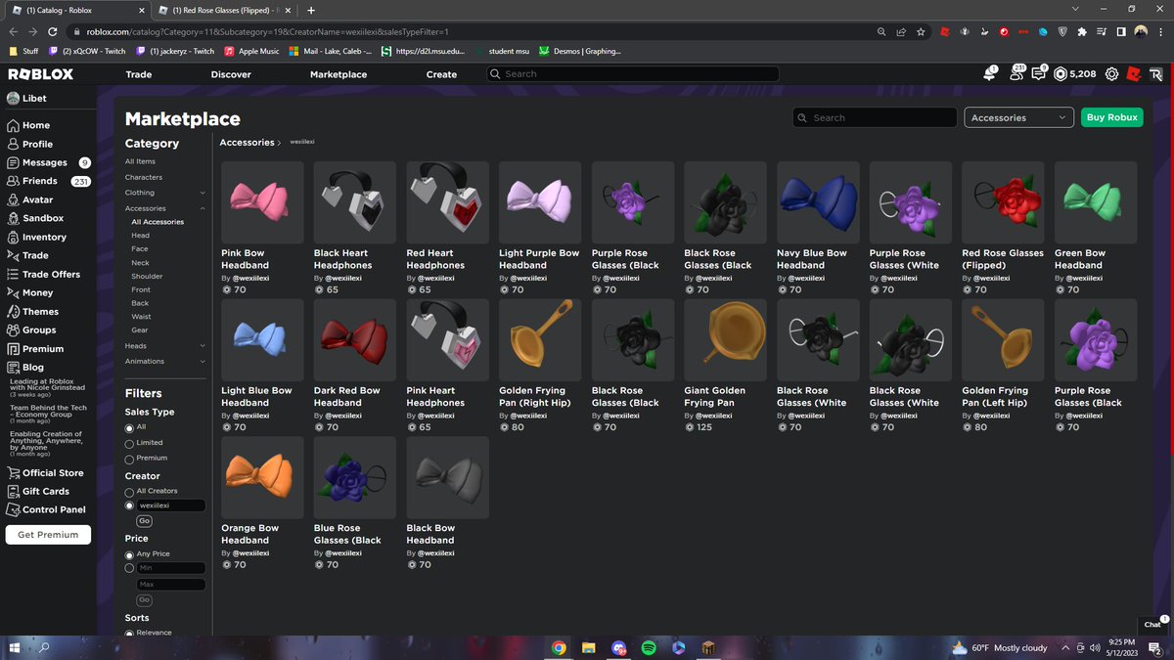Select the All Items category
Screen dimensions: 1174x660
point(140,161)
